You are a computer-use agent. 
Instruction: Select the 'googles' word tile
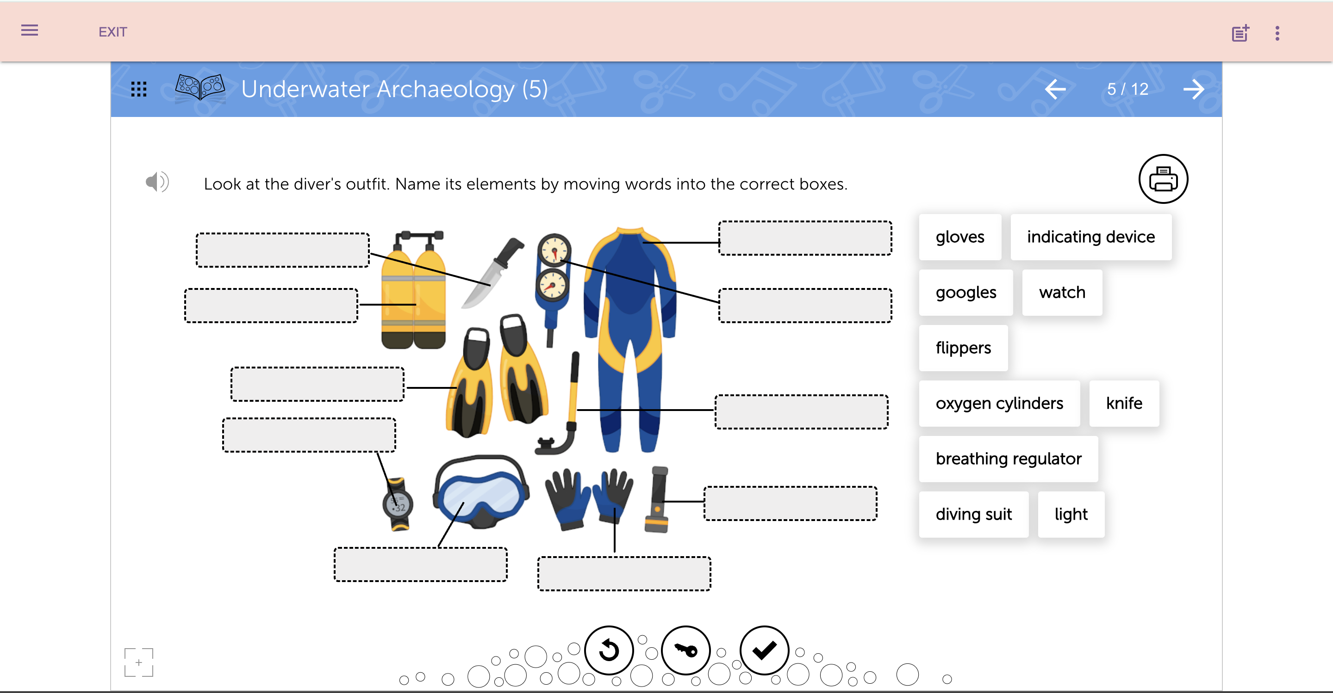(x=965, y=292)
